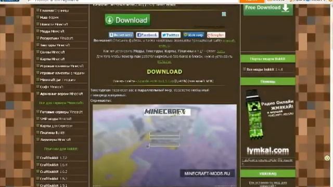The height and width of the screenshot is (187, 333).
Task: Open Плагины Bukkit link
Action: point(52,133)
